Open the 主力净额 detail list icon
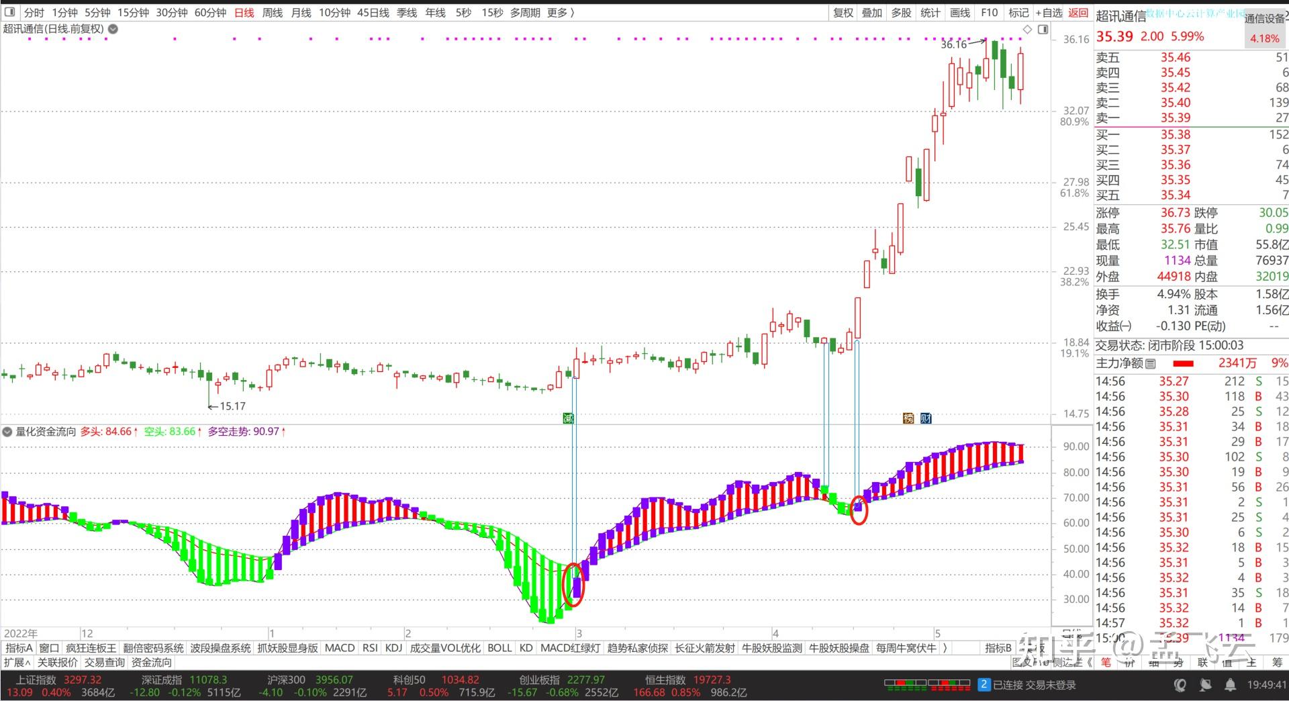The image size is (1289, 701). coord(1151,363)
